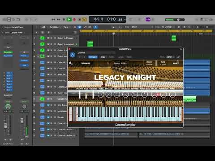Open the Stereo Out output slot in inspector
The height and width of the screenshot is (161, 215).
[8, 95]
